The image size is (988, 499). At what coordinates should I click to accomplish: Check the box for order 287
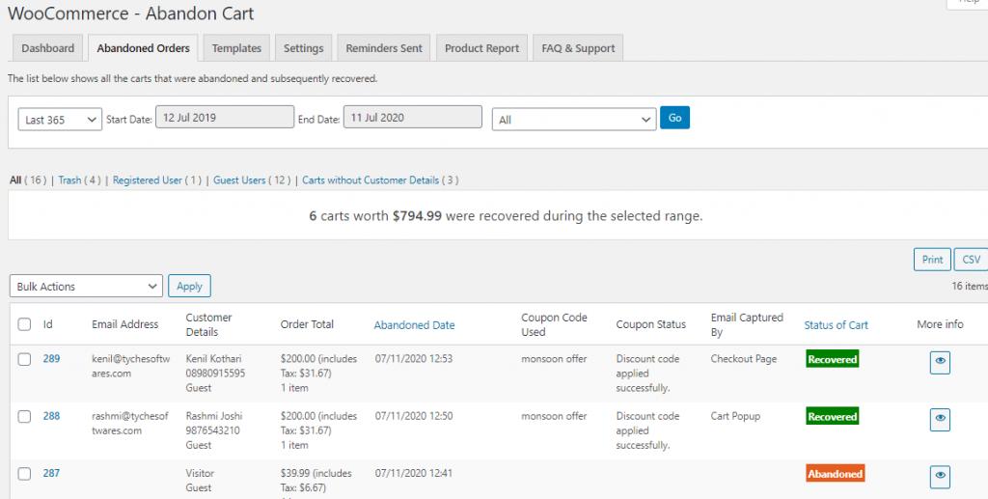tap(24, 474)
